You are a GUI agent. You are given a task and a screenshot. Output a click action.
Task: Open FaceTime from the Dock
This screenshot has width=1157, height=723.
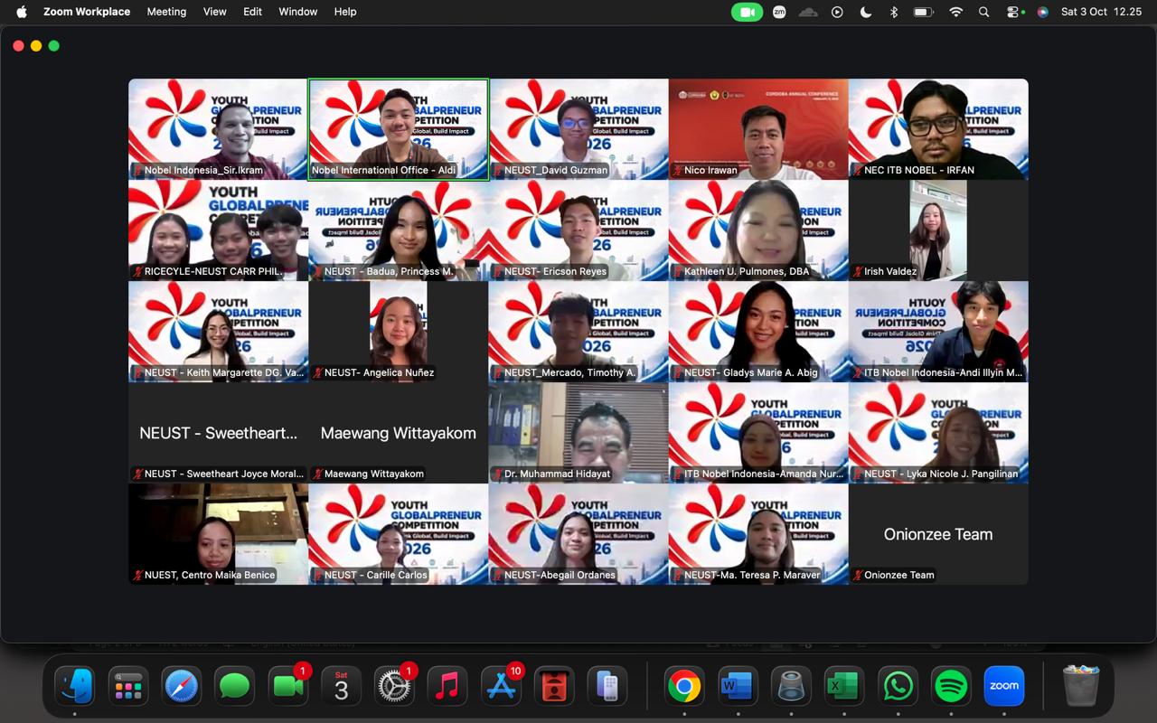(288, 686)
